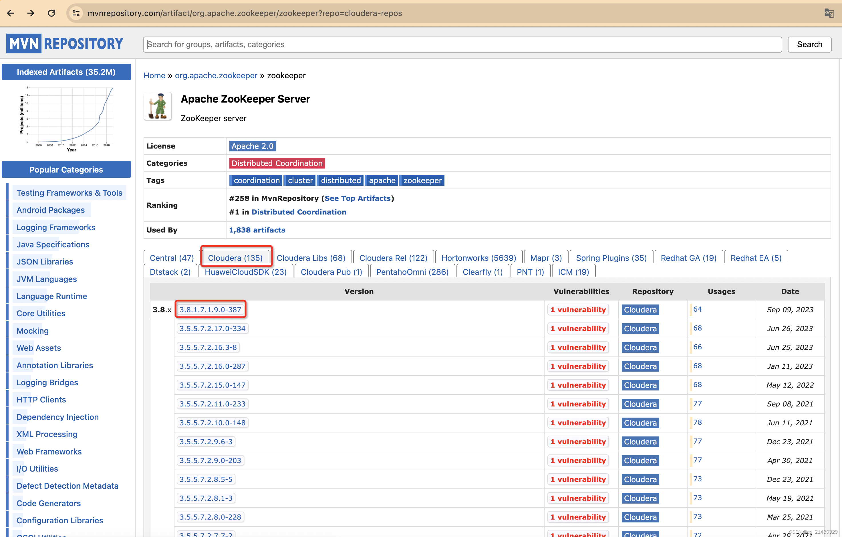Viewport: 842px width, 537px height.
Task: Click the Indexed Artifacts (35.2M) header
Action: pyautogui.click(x=66, y=72)
